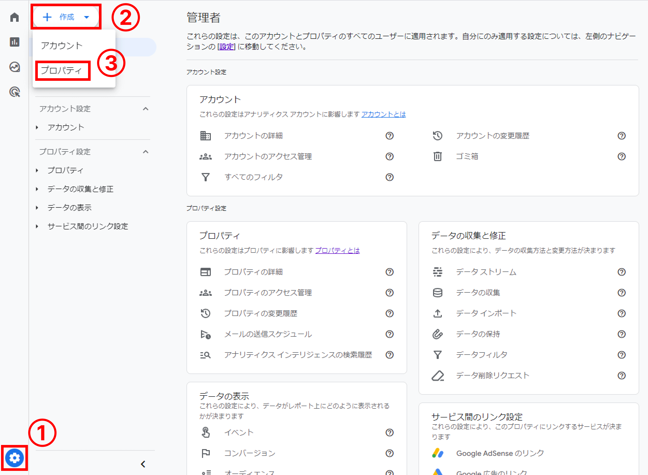Click help icon for プロパティのアクセス管理
This screenshot has height=475, width=648.
pyautogui.click(x=390, y=293)
